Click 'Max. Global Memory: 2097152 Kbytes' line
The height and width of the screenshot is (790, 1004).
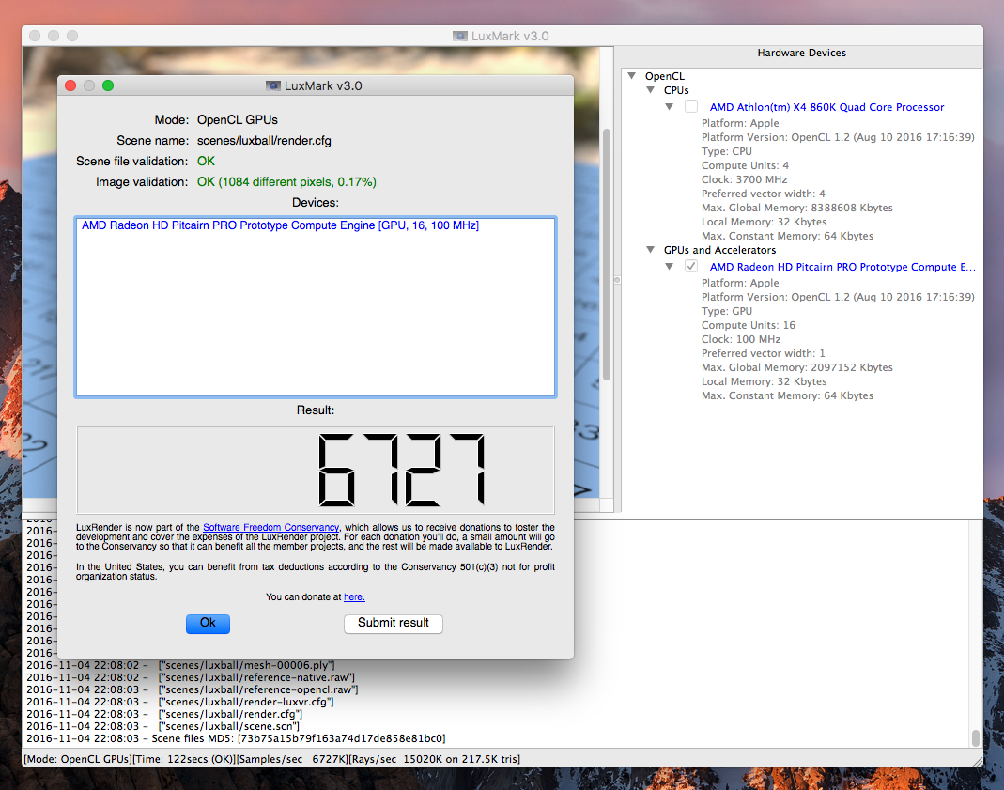(796, 367)
